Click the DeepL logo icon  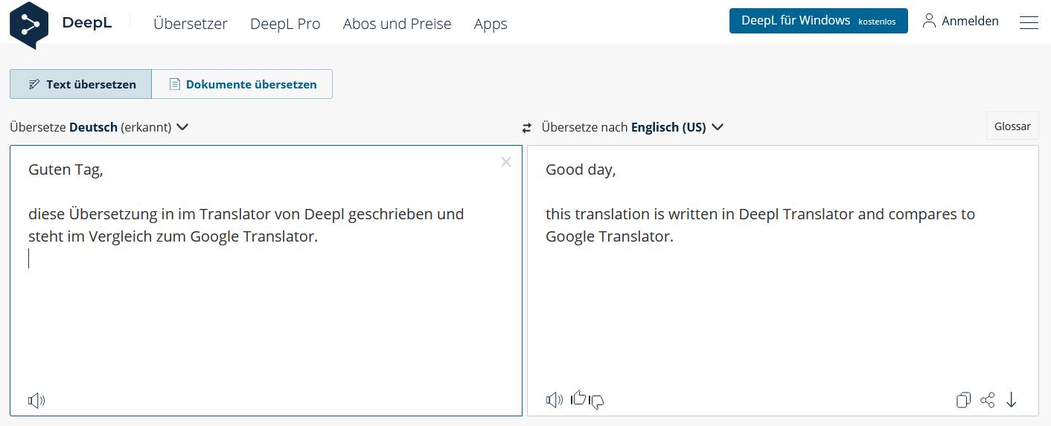29,24
